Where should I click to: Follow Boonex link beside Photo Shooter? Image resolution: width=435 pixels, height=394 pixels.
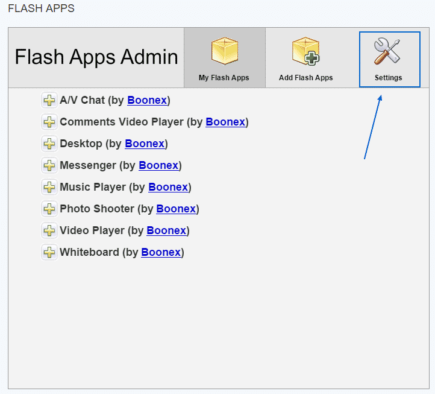[176, 209]
